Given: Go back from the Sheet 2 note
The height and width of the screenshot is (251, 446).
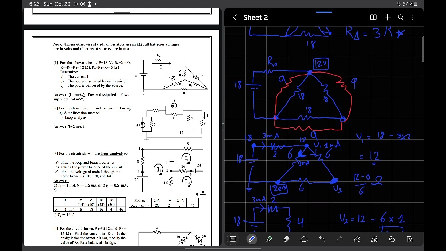Looking at the screenshot, I should (235, 17).
